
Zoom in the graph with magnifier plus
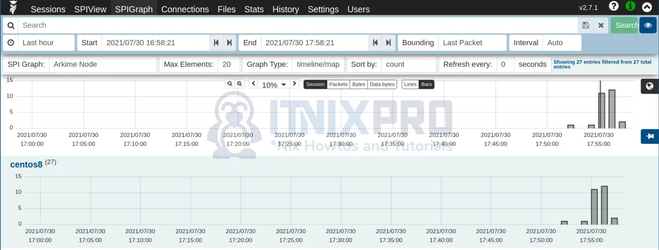click(239, 83)
